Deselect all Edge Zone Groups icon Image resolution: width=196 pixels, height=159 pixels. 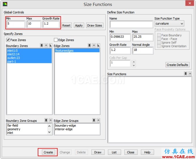(98, 120)
